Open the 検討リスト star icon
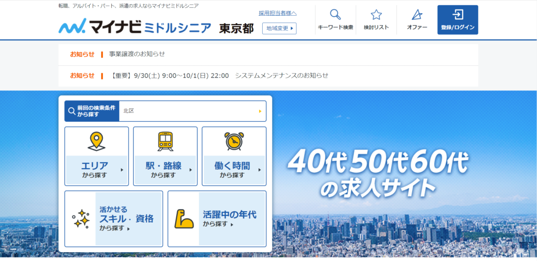 coord(376,14)
